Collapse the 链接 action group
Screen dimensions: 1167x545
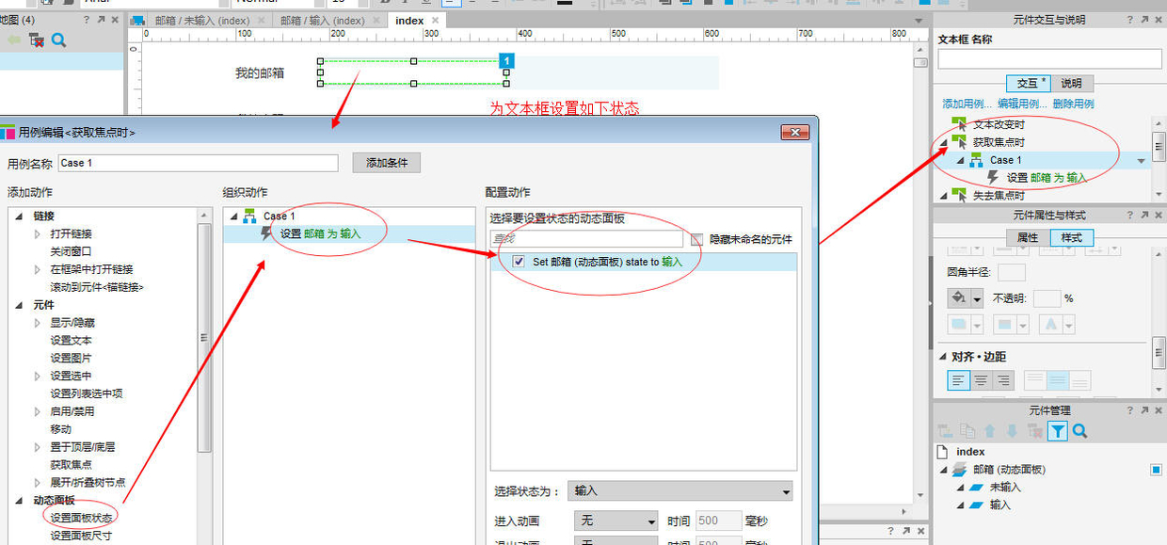pos(19,216)
